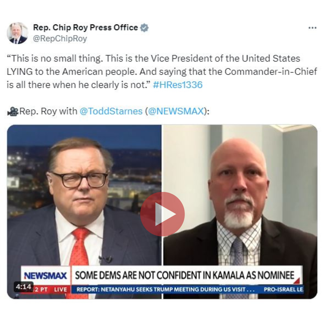Click the 'PRO-ISRAEL LE' ticker segment
The width and height of the screenshot is (325, 325).
tap(283, 289)
